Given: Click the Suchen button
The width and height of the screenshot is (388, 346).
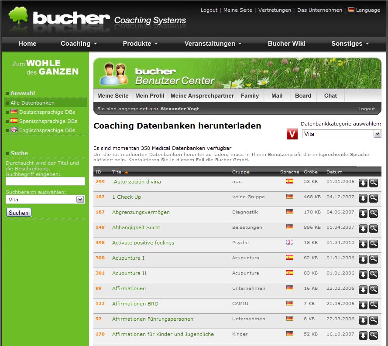Looking at the screenshot, I should click(19, 213).
